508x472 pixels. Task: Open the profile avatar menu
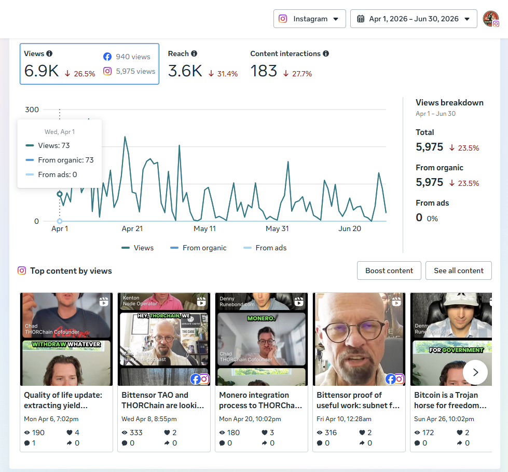tap(490, 19)
